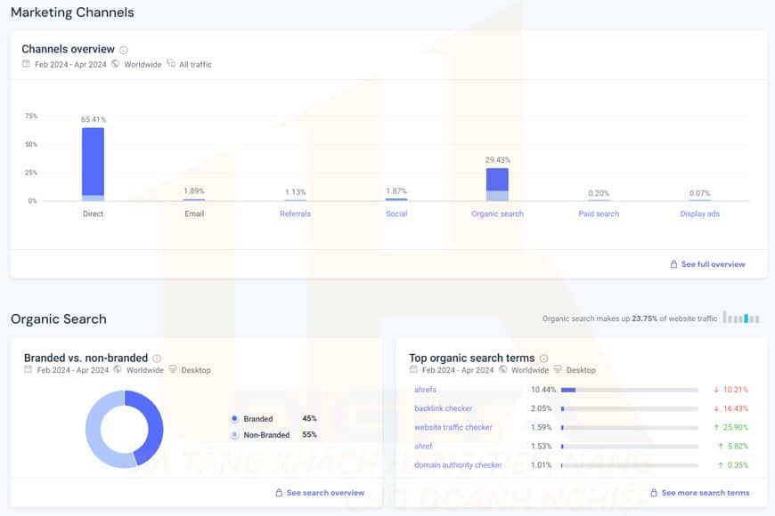Click the lock icon beside See search overview

coord(279,493)
